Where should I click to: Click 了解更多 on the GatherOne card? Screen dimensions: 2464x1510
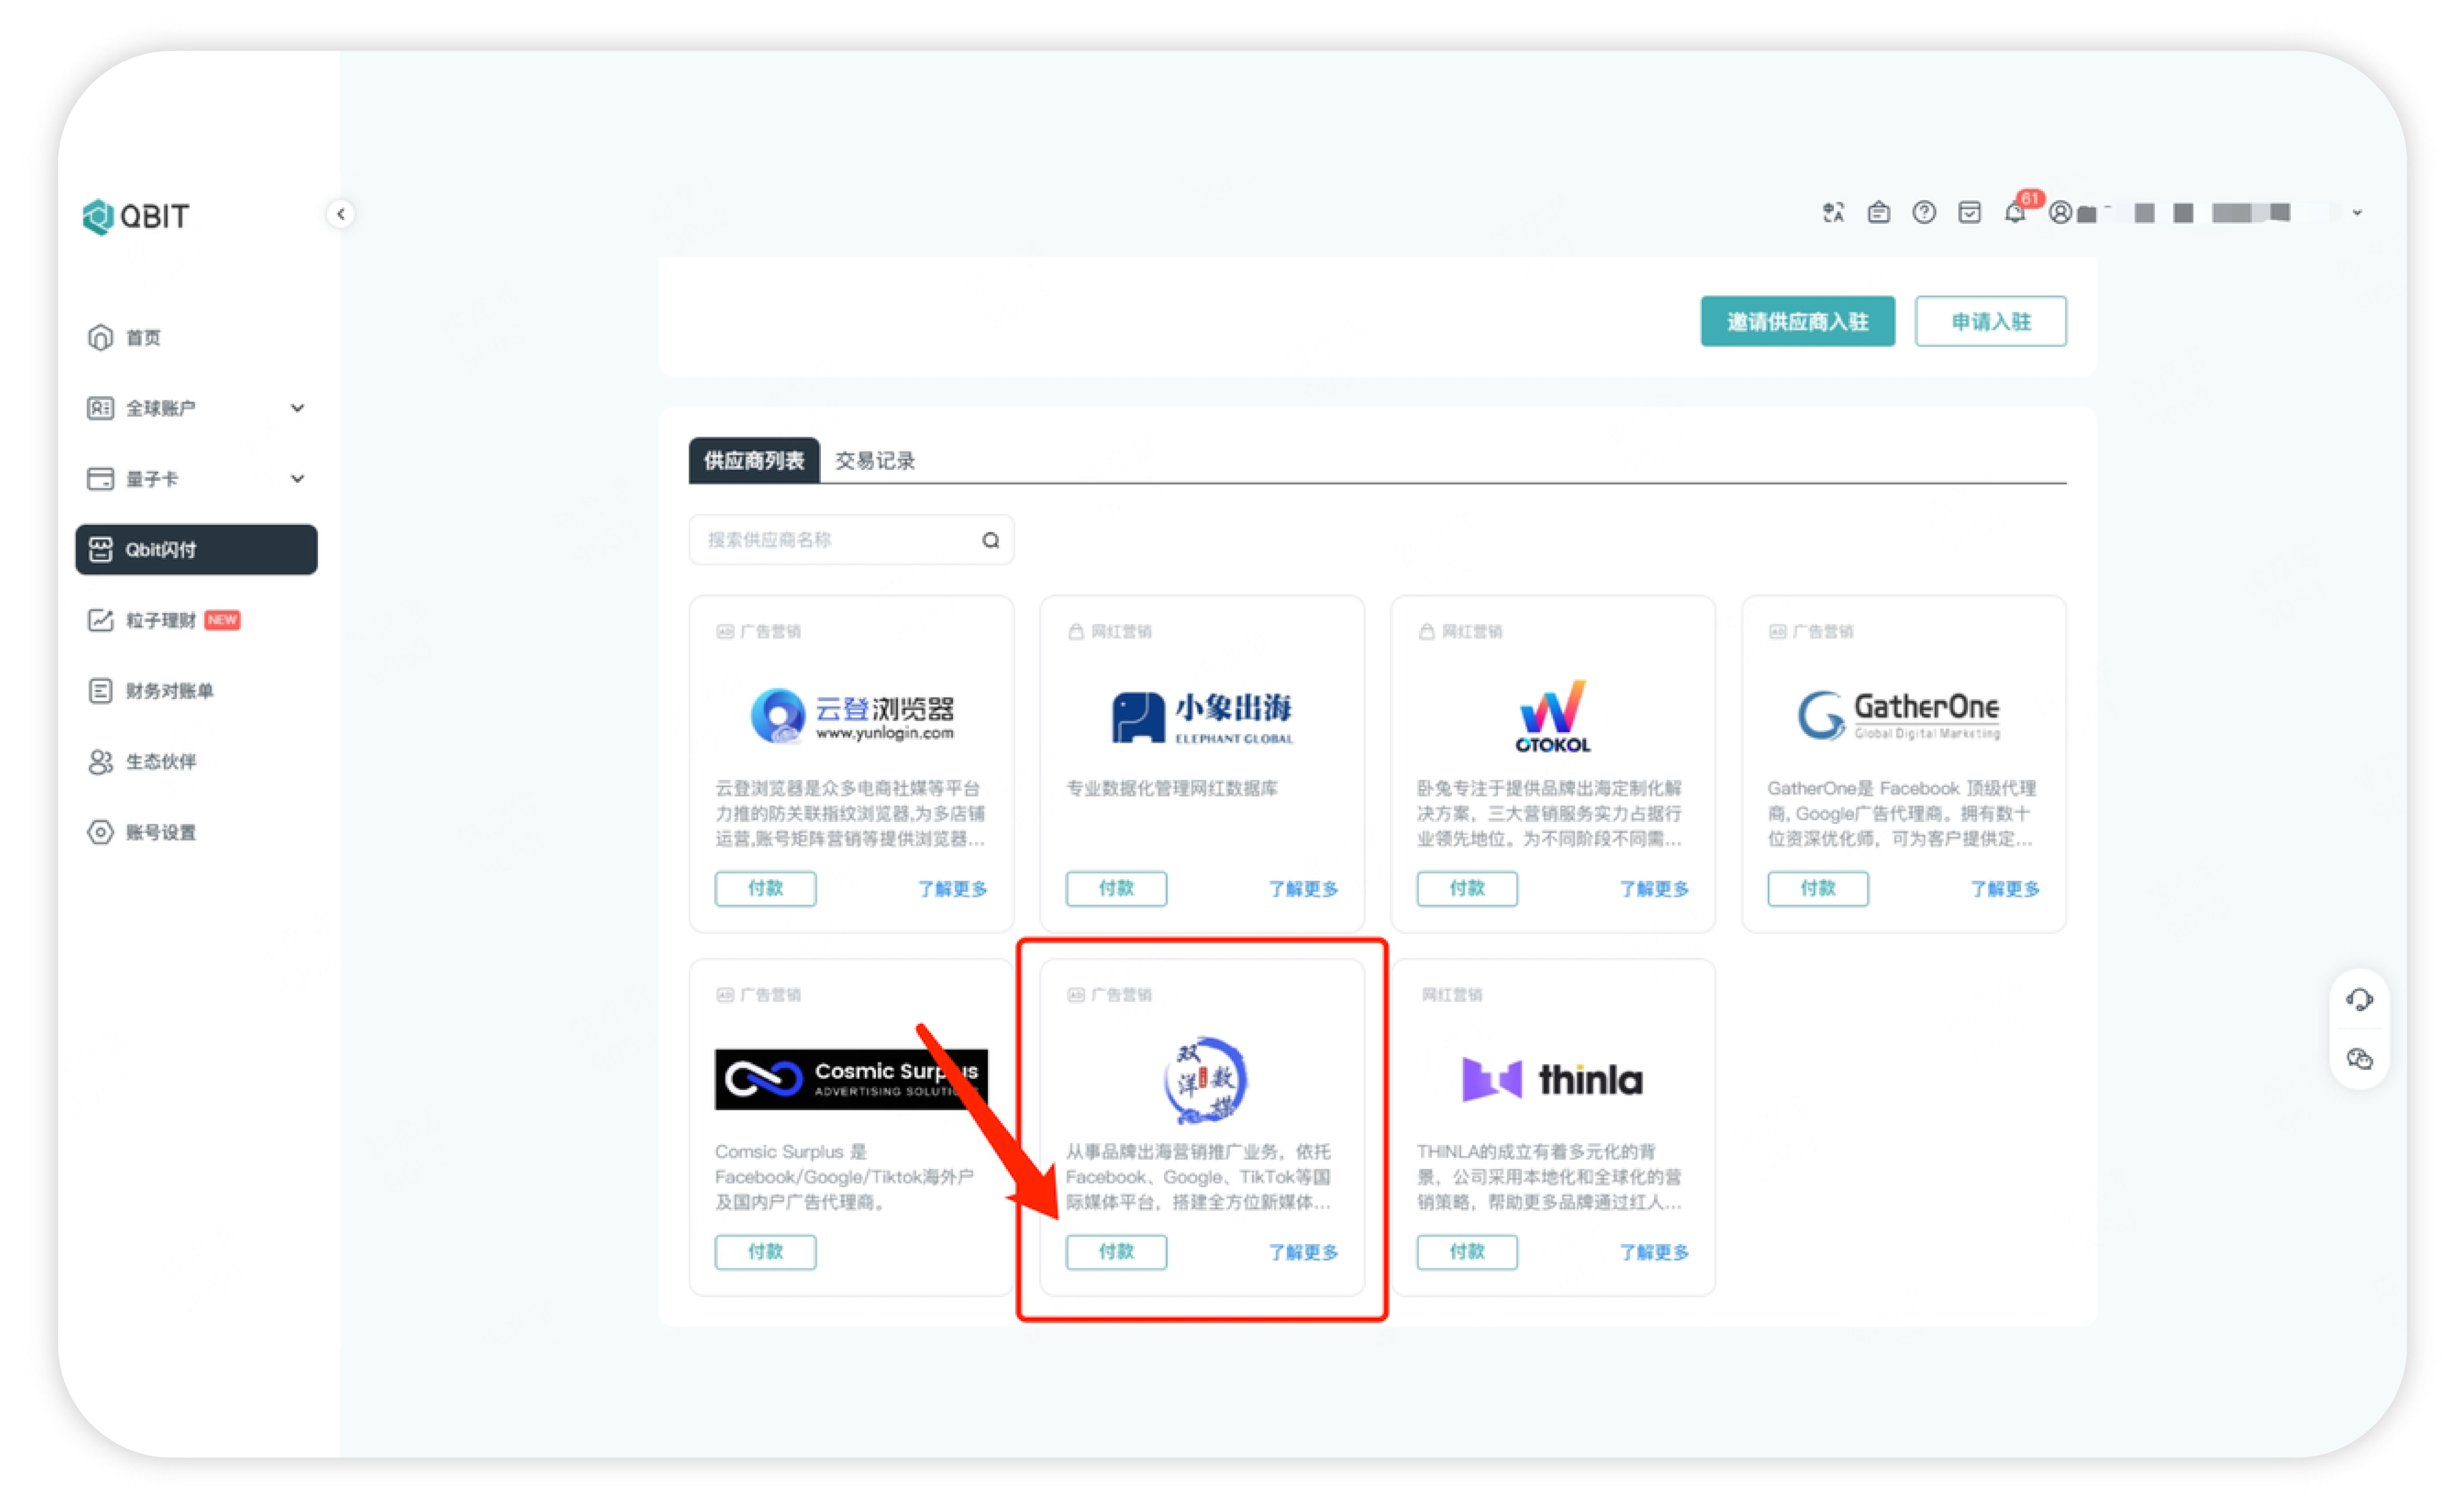coord(2005,888)
